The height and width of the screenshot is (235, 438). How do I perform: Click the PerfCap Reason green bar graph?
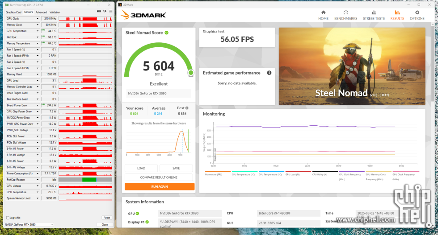[x=89, y=180]
